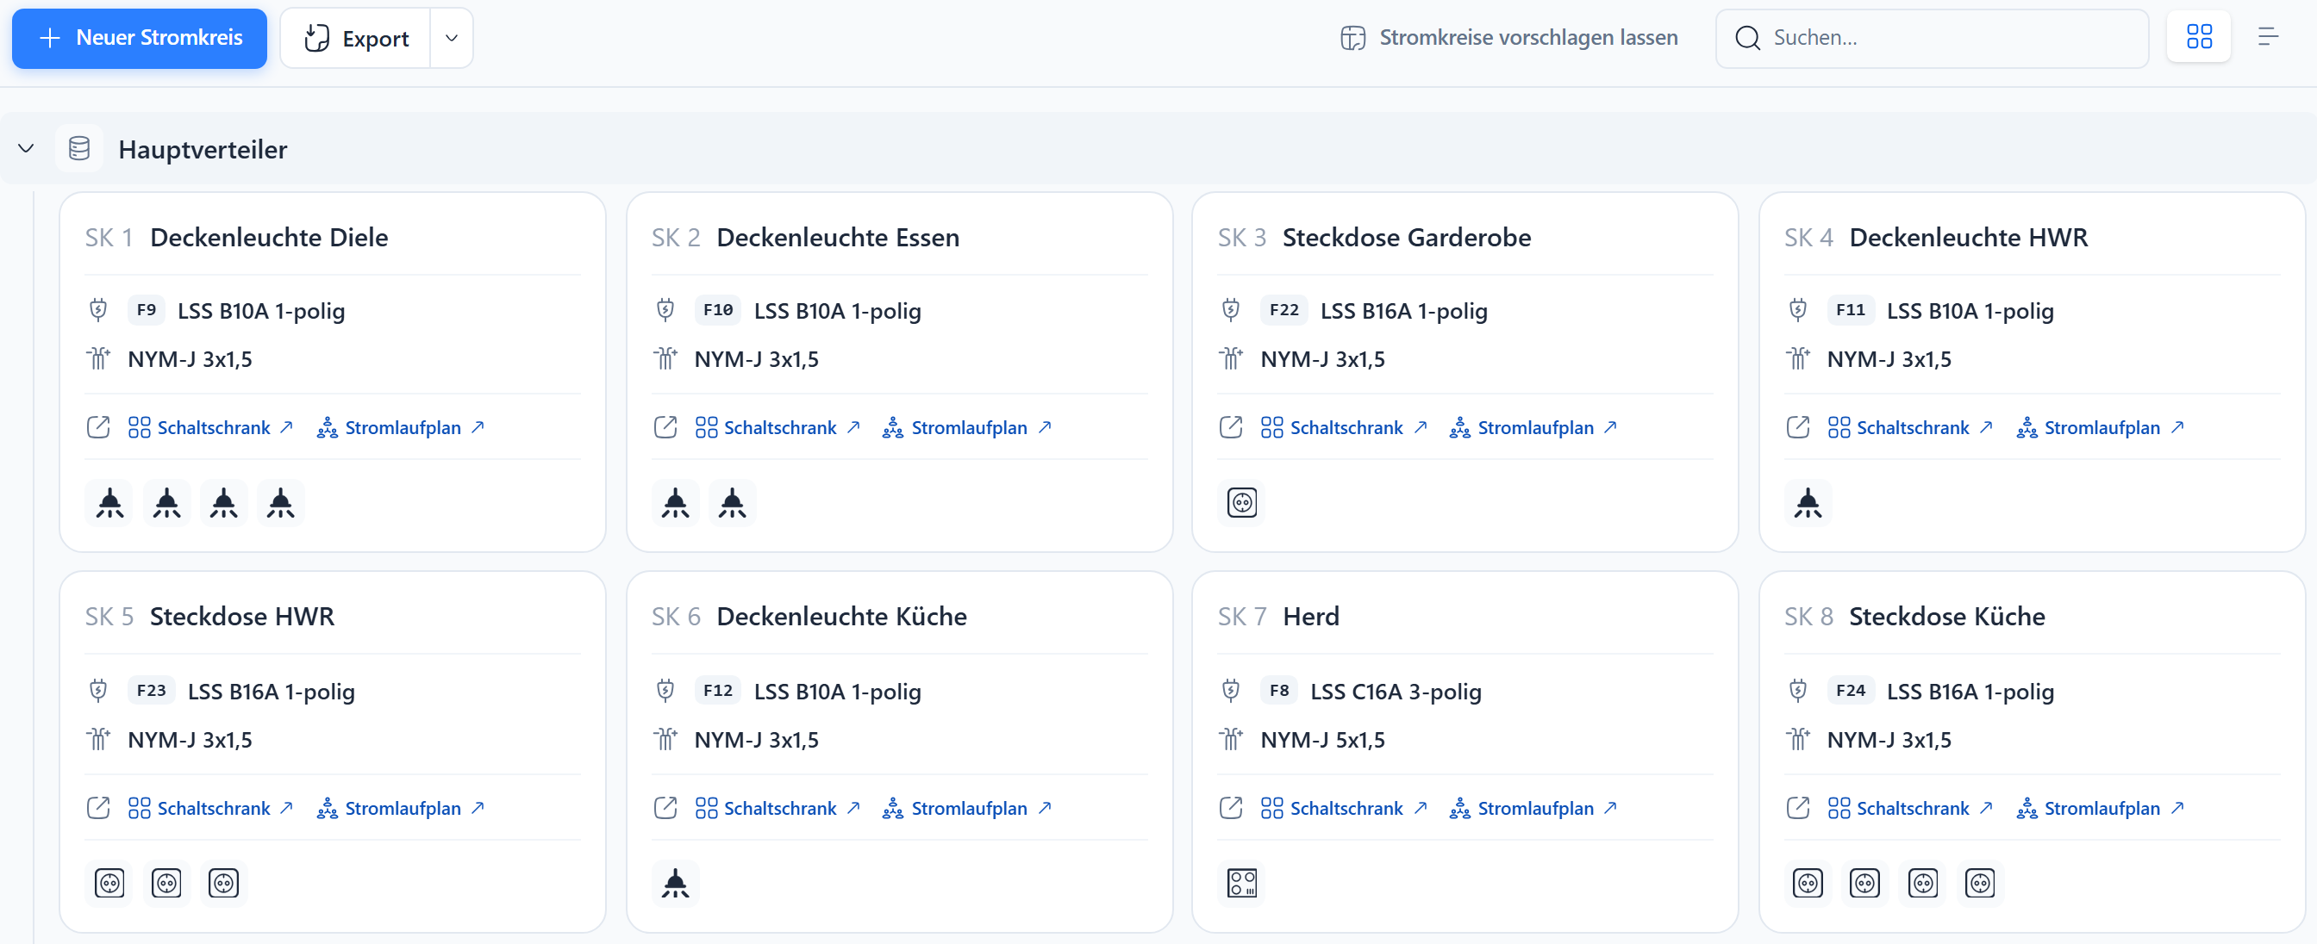
Task: Click NYM-J 5x1,5 cable text
Action: click(x=1322, y=740)
